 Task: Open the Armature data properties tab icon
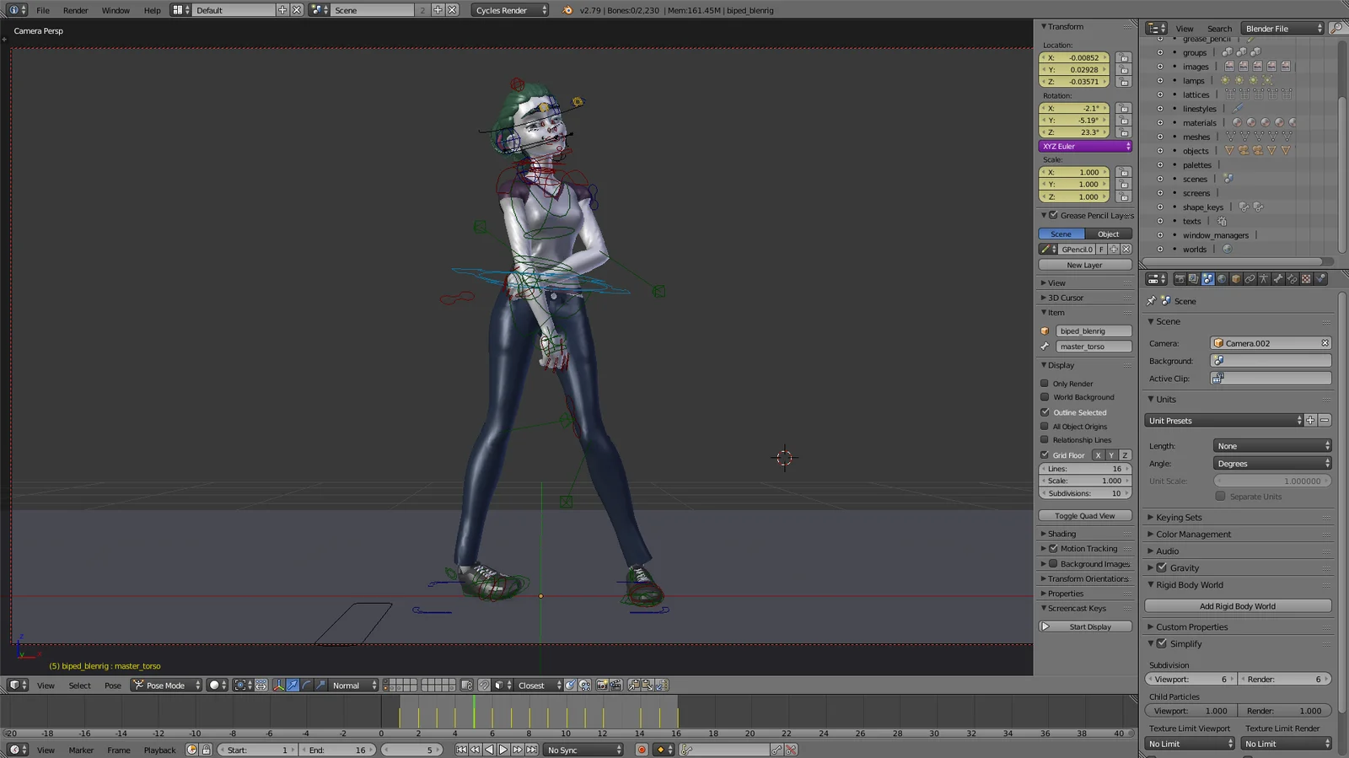(1264, 279)
